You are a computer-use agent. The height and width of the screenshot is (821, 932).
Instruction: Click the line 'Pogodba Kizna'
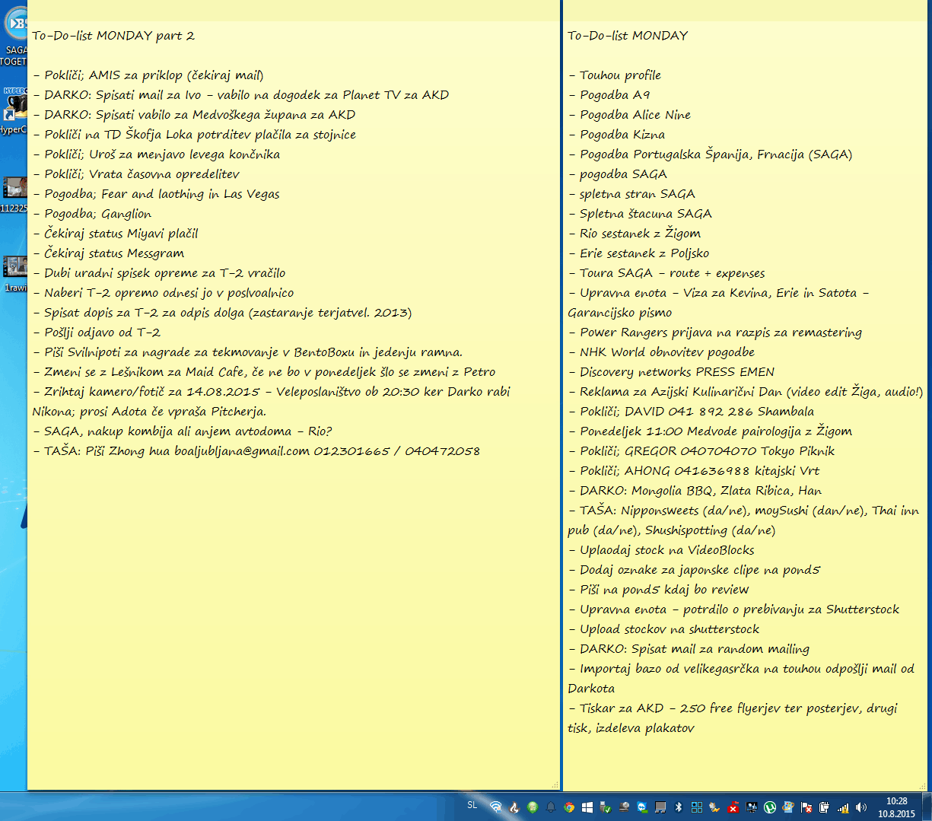click(x=616, y=135)
